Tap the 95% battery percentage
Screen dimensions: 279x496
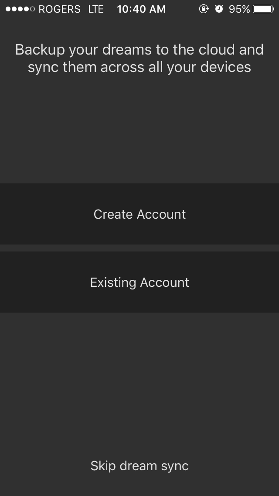coord(239,9)
